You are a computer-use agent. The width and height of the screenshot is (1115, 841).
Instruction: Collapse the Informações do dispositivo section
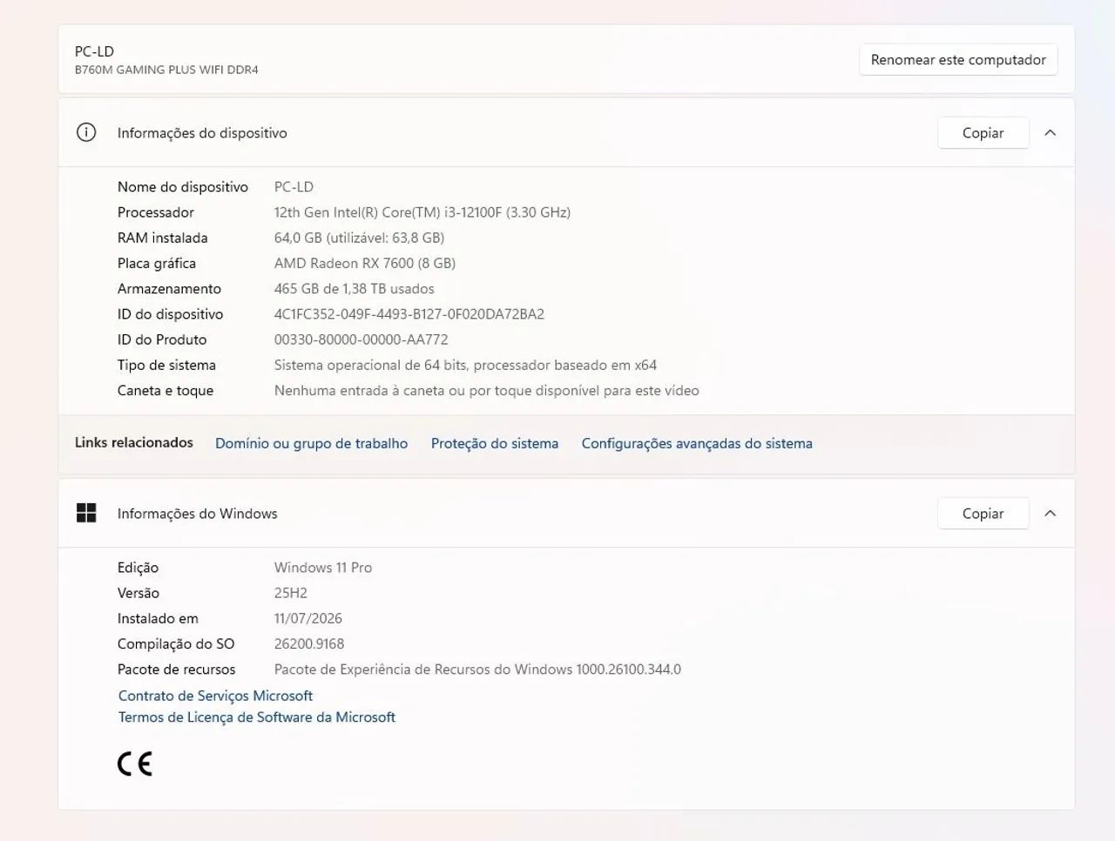coord(1050,132)
